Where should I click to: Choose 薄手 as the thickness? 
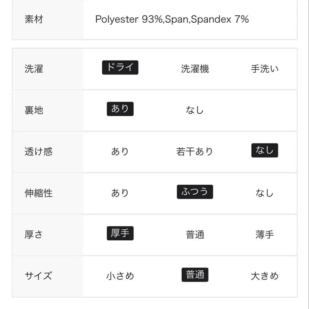(264, 234)
